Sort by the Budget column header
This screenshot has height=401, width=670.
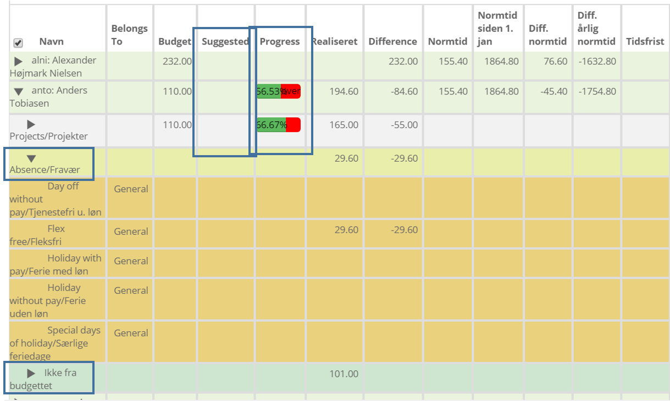pyautogui.click(x=174, y=41)
